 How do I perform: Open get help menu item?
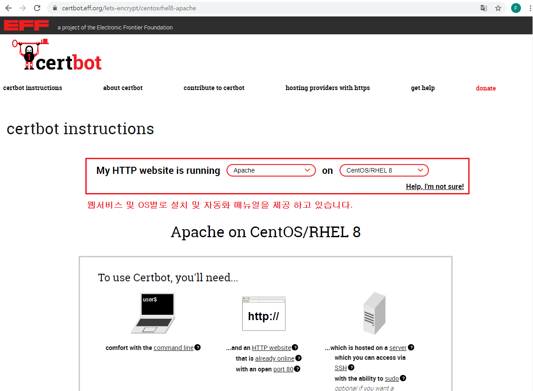[423, 88]
